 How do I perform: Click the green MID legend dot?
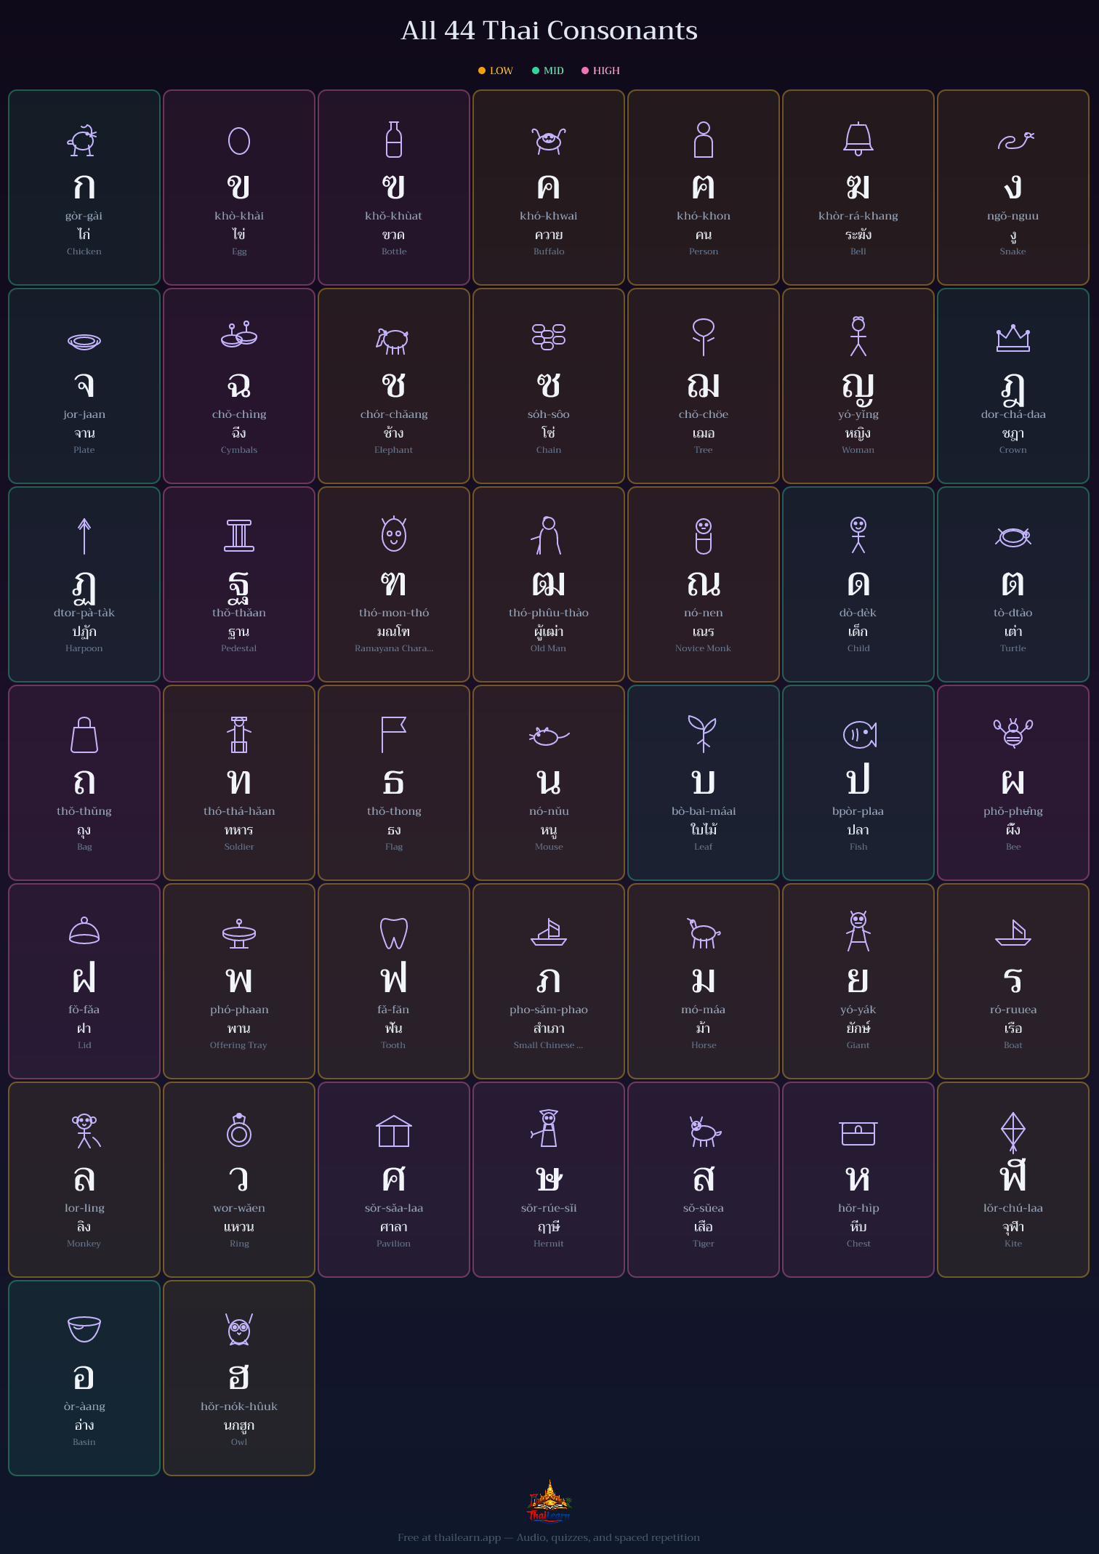click(x=536, y=71)
